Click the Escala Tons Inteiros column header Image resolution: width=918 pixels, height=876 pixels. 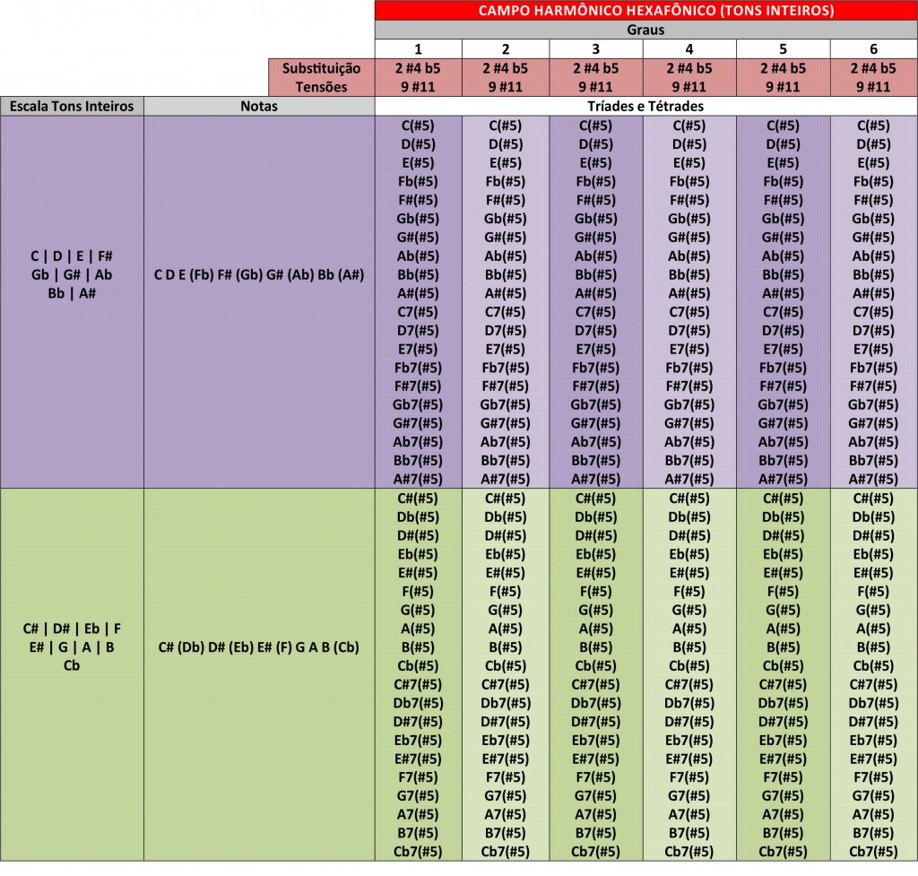pyautogui.click(x=72, y=106)
